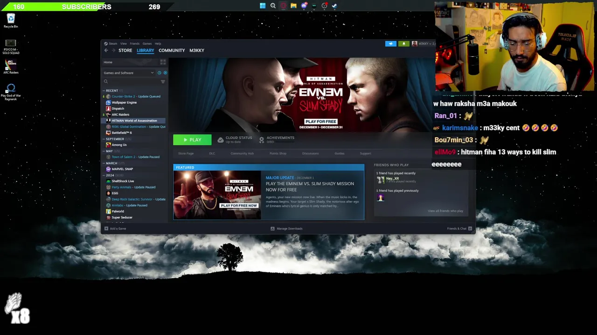The image size is (597, 335).
Task: Open the M3KKY profile tab
Action: (x=197, y=50)
